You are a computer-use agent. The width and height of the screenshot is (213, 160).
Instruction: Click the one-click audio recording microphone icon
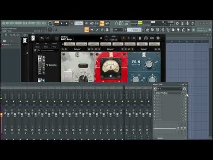click(x=187, y=24)
